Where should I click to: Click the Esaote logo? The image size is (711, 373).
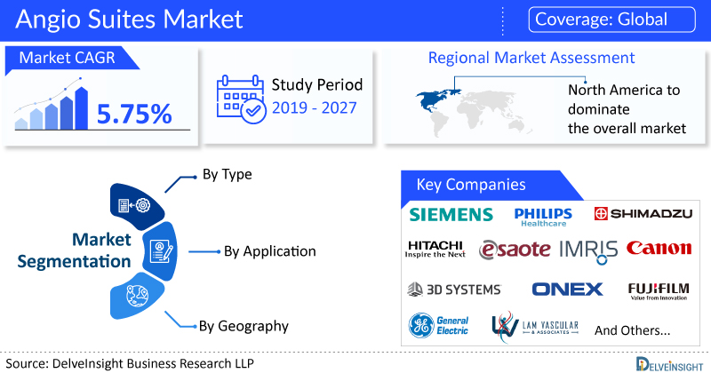pos(515,250)
